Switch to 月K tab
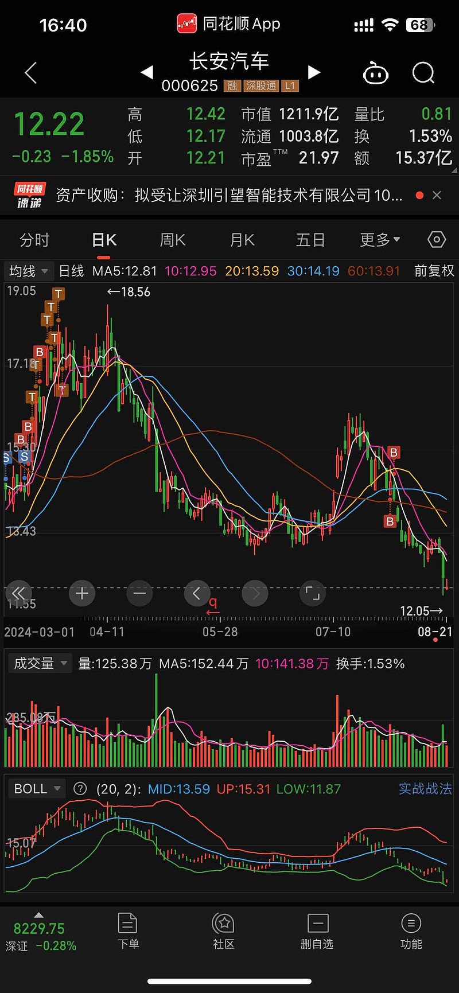The height and width of the screenshot is (993, 459). coord(242,240)
